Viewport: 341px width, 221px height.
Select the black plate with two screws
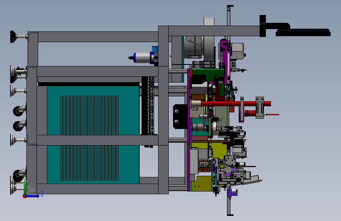(180, 116)
